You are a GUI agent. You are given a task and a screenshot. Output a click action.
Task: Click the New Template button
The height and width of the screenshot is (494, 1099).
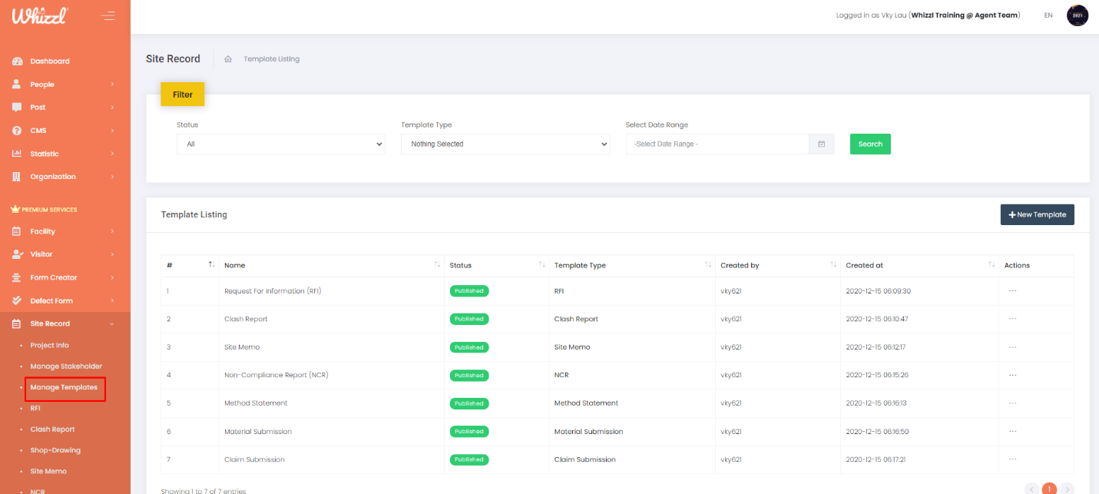coord(1037,215)
